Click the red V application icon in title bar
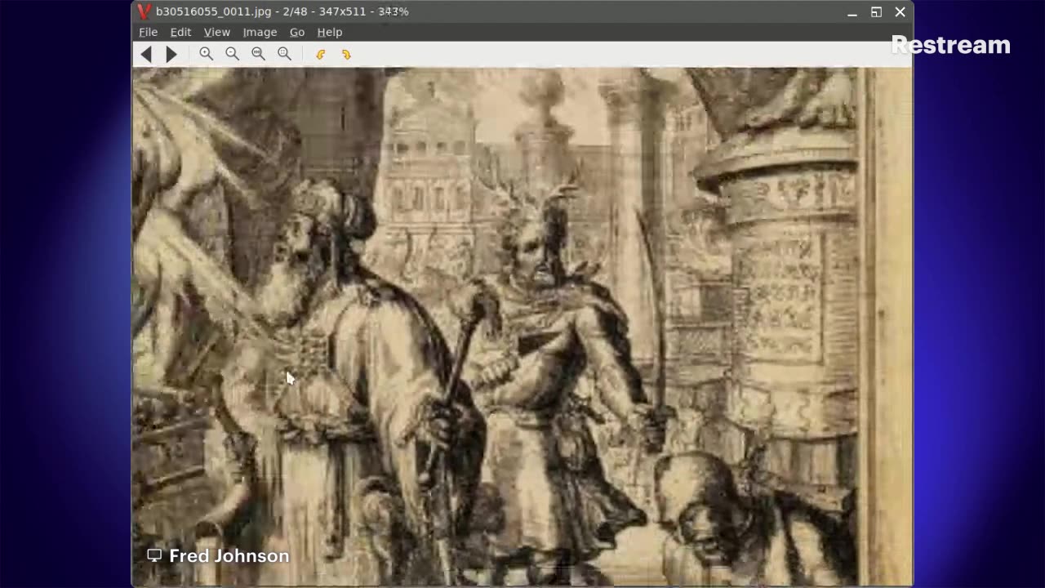1045x588 pixels. pos(145,11)
